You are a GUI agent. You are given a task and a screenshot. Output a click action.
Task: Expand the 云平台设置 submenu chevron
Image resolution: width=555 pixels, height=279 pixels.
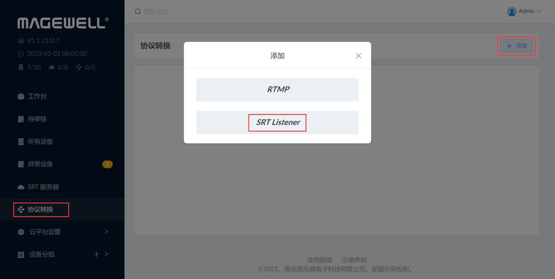[x=106, y=231]
